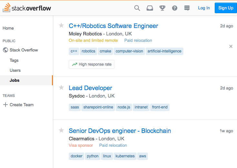Select the Jobs sidebar item

point(26,80)
